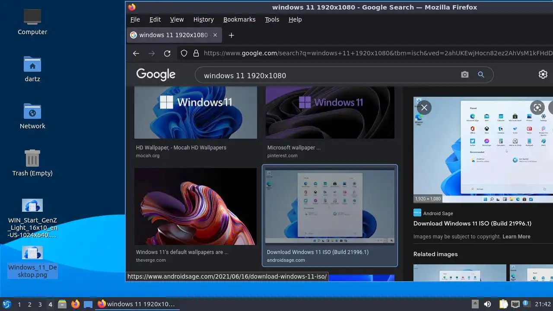553x311 pixels.
Task: Click the Google logo
Action: pyautogui.click(x=156, y=75)
